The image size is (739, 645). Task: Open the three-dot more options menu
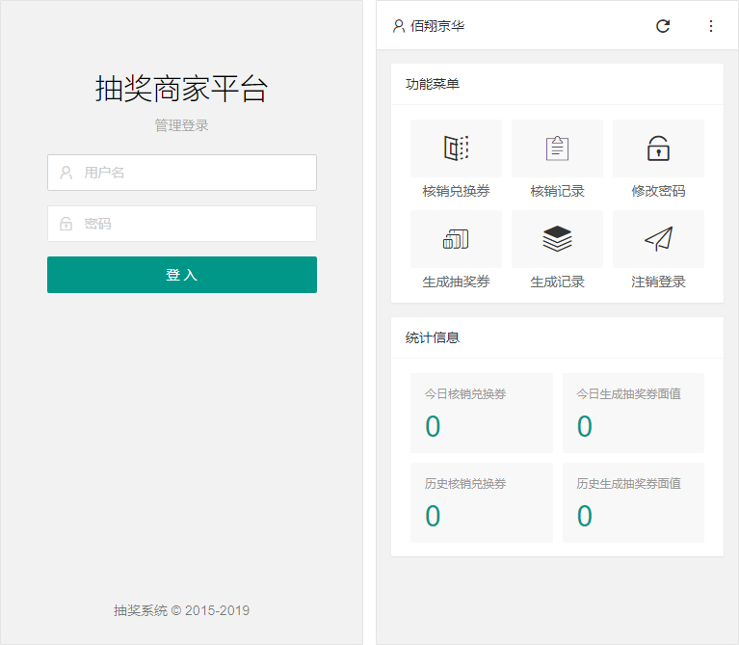tap(711, 26)
